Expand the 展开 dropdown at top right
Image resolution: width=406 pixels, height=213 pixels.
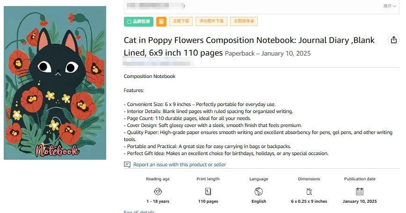pyautogui.click(x=390, y=6)
